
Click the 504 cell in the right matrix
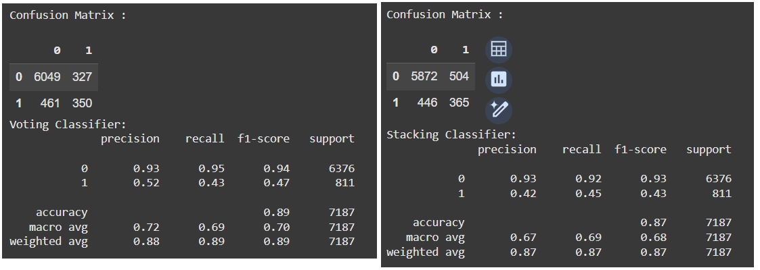[459, 76]
